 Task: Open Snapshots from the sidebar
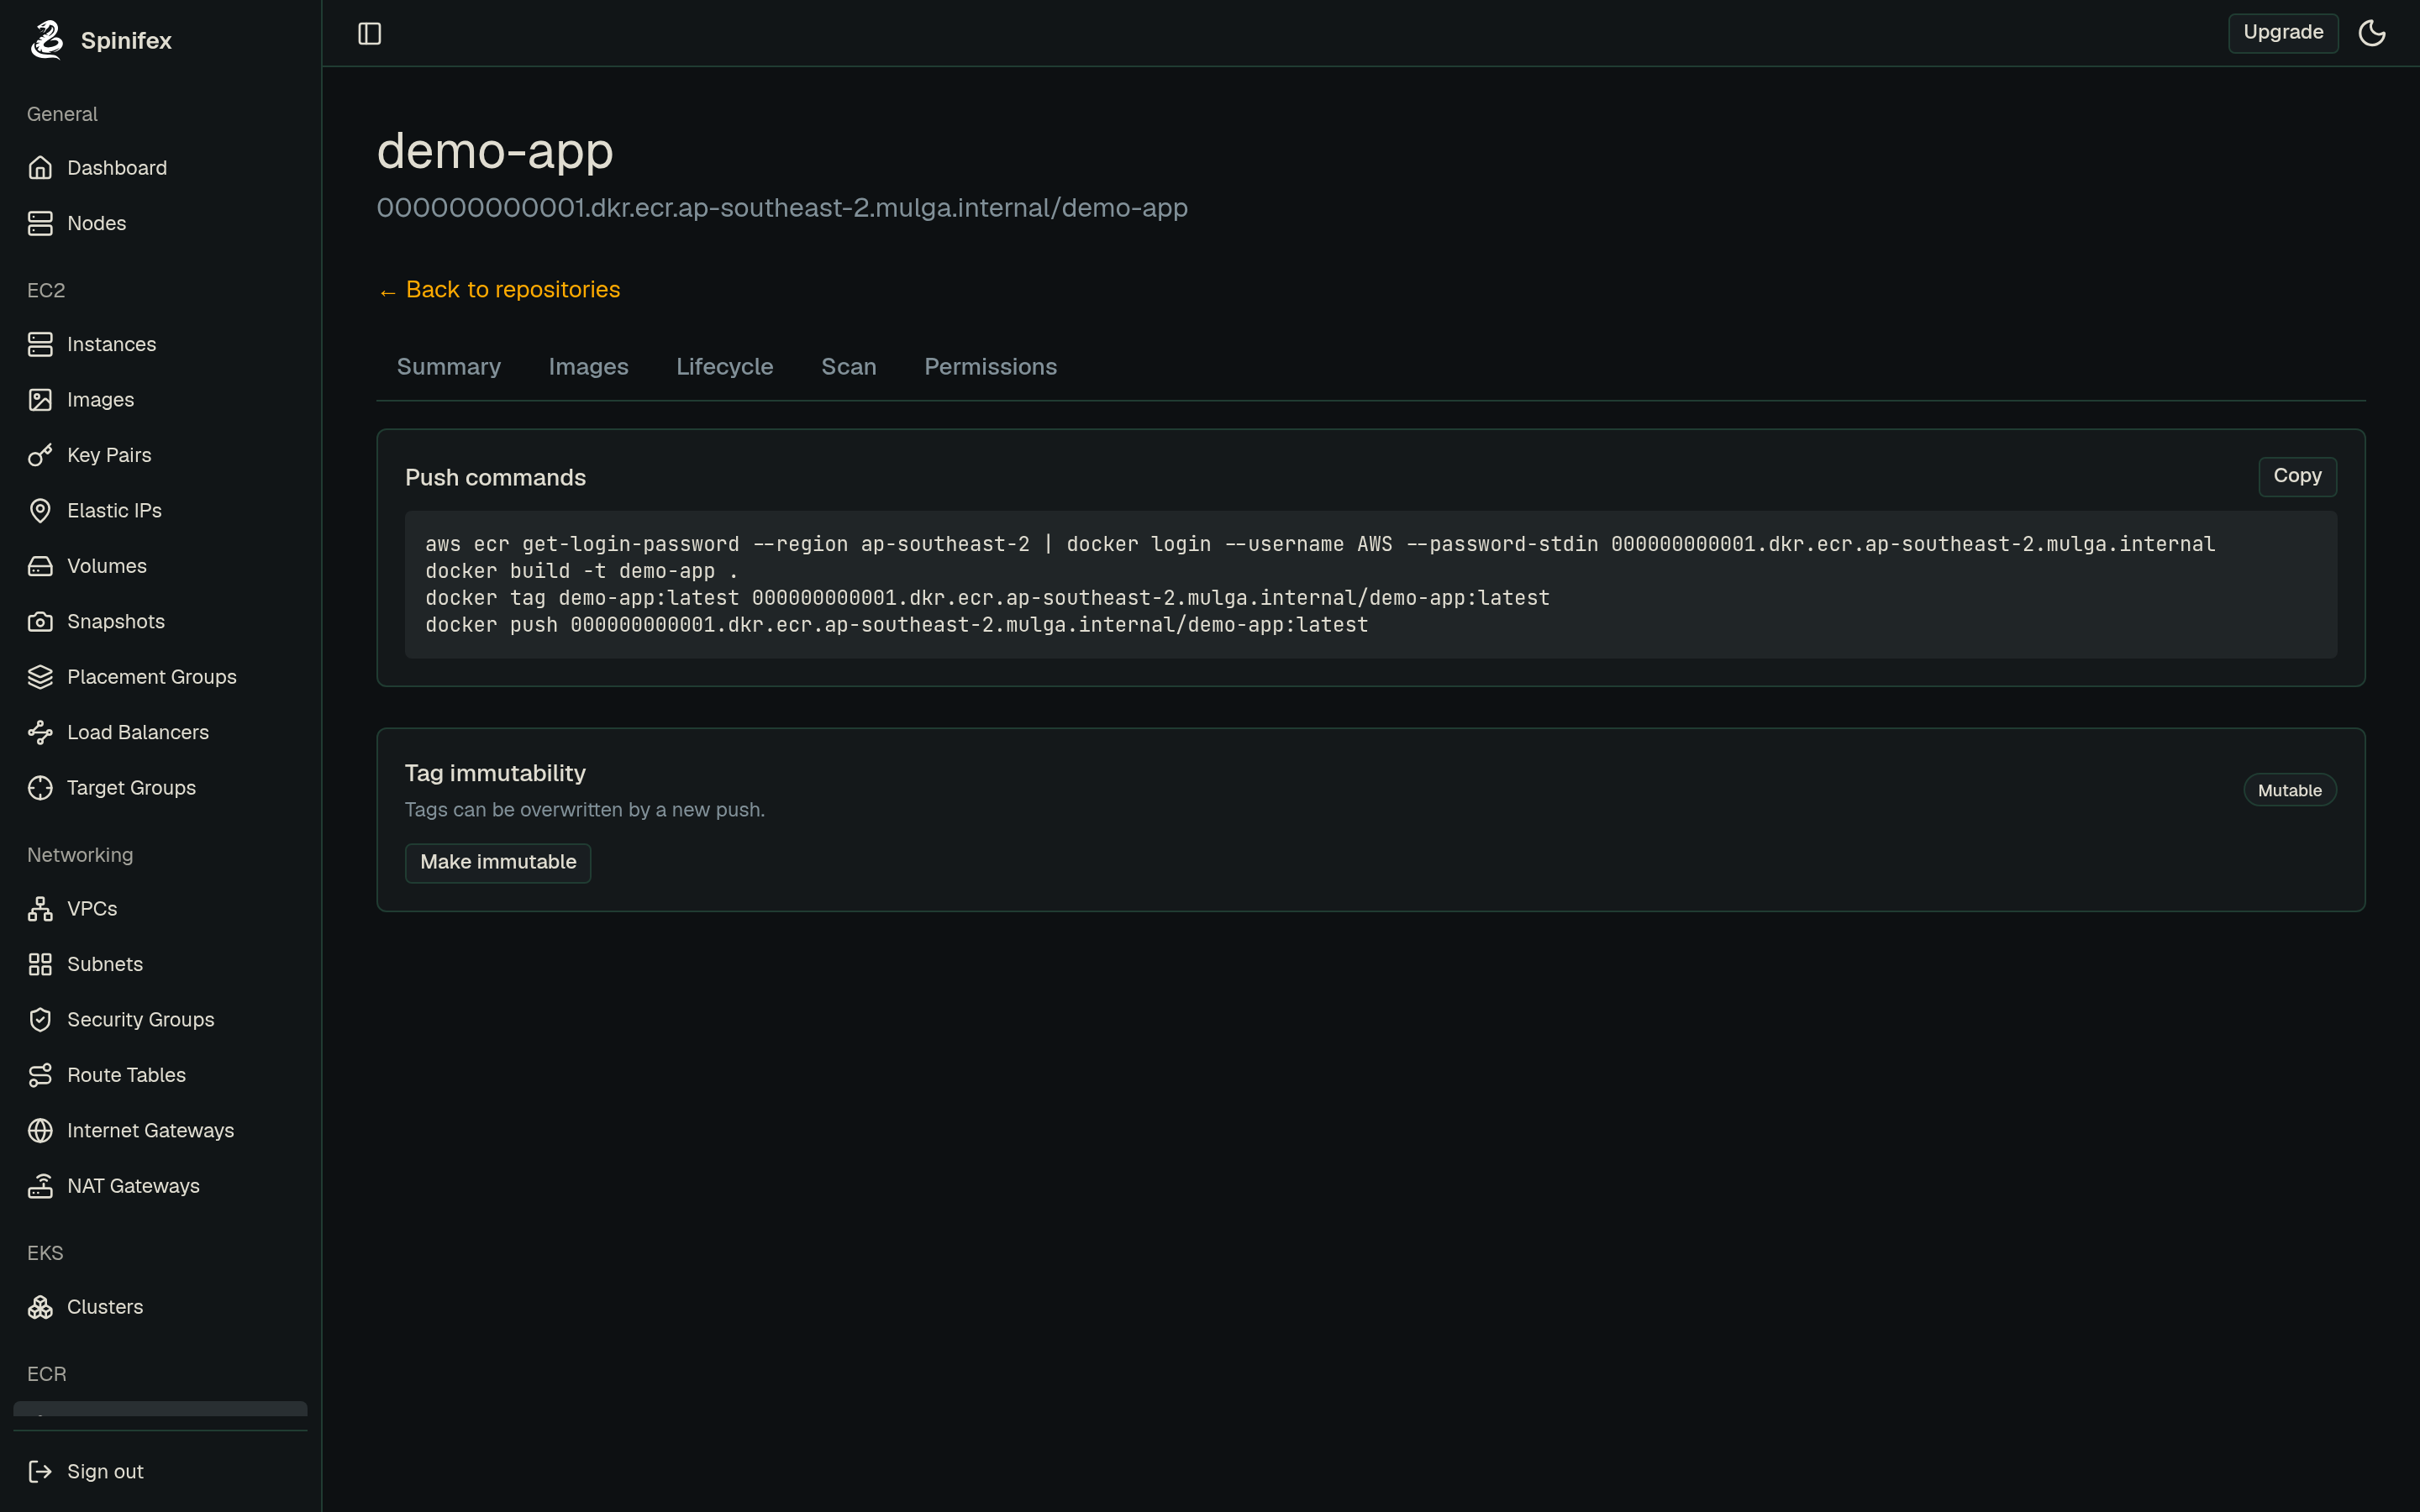point(160,622)
